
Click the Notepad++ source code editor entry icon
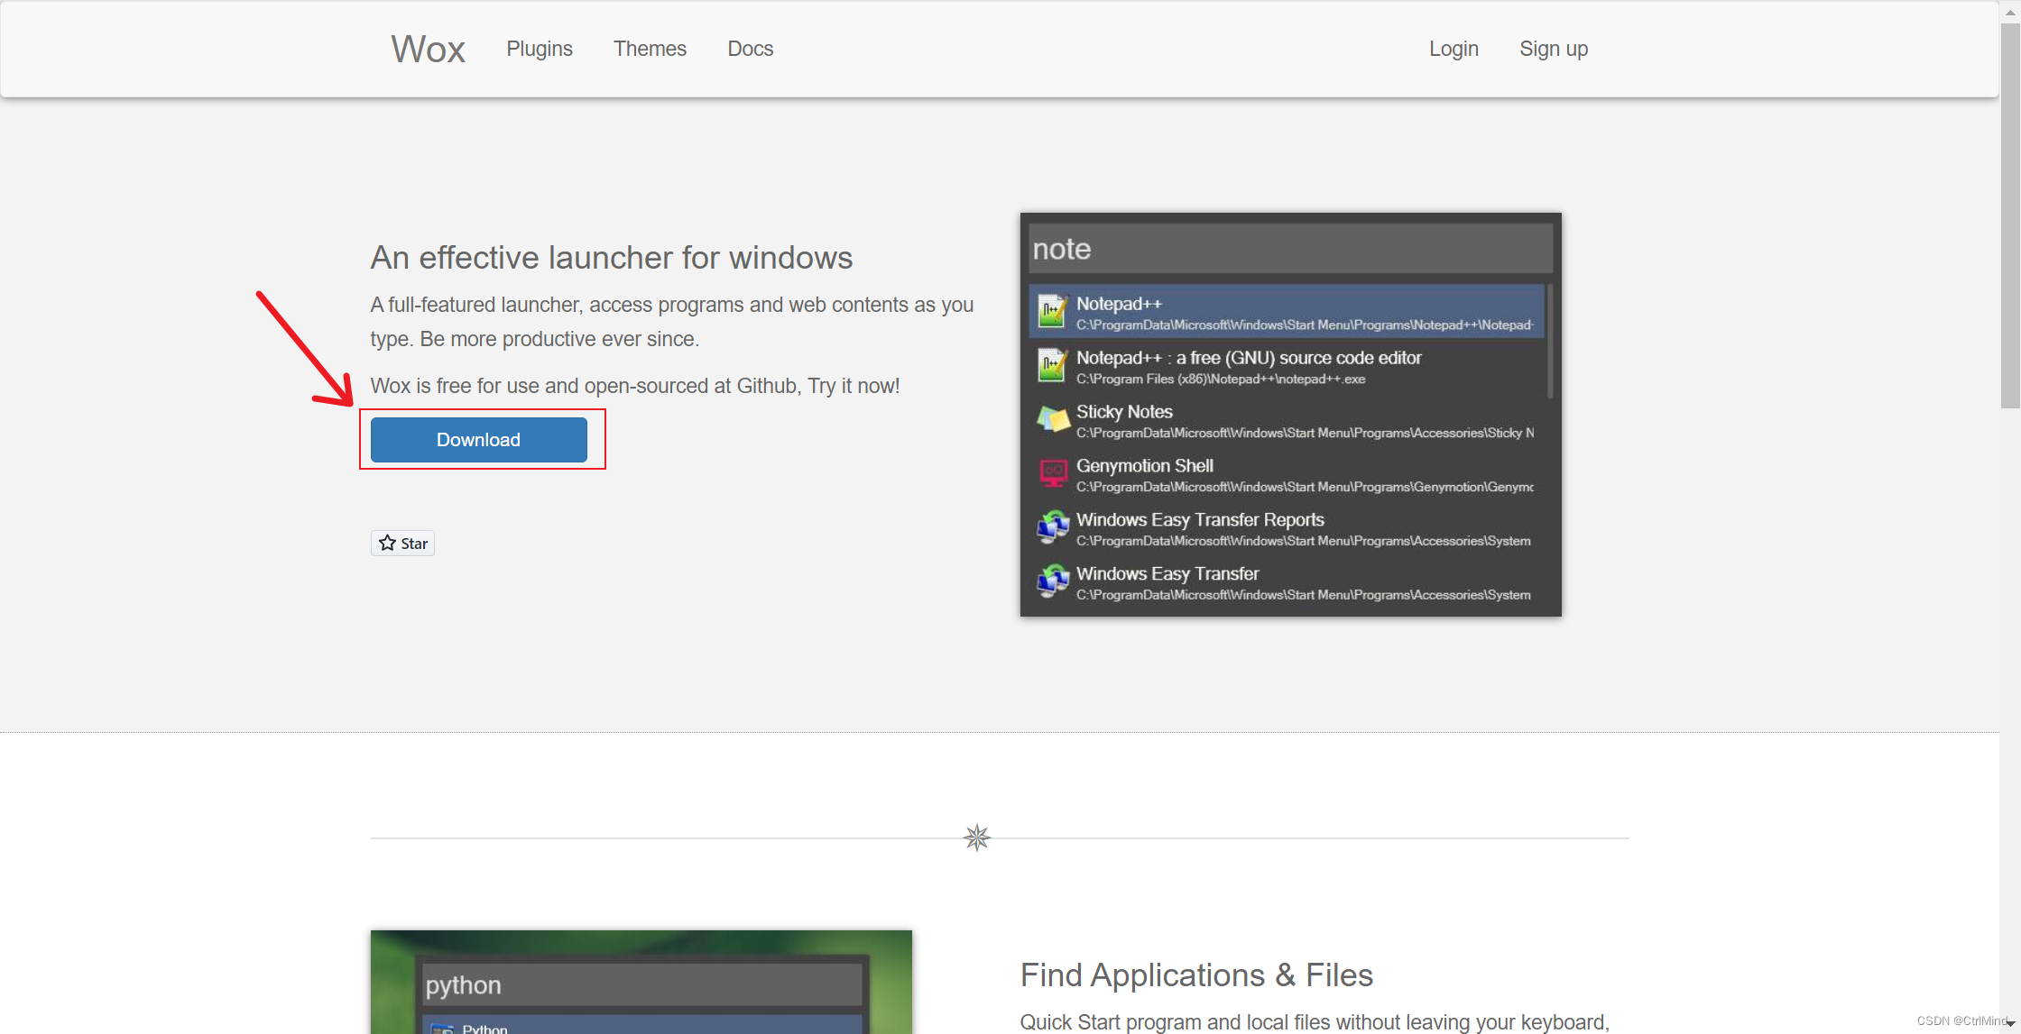(x=1051, y=364)
